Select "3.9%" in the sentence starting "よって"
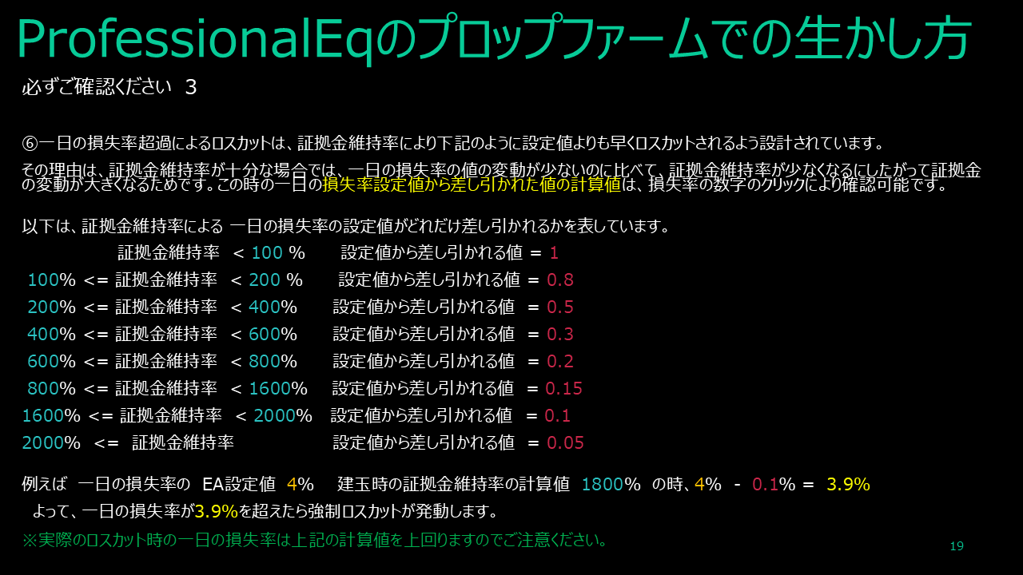1023x575 pixels. coord(216,510)
